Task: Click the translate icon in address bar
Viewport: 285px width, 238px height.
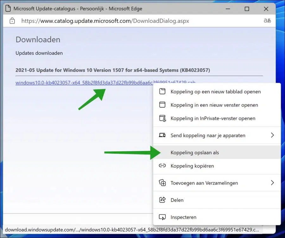Action: tap(267, 21)
